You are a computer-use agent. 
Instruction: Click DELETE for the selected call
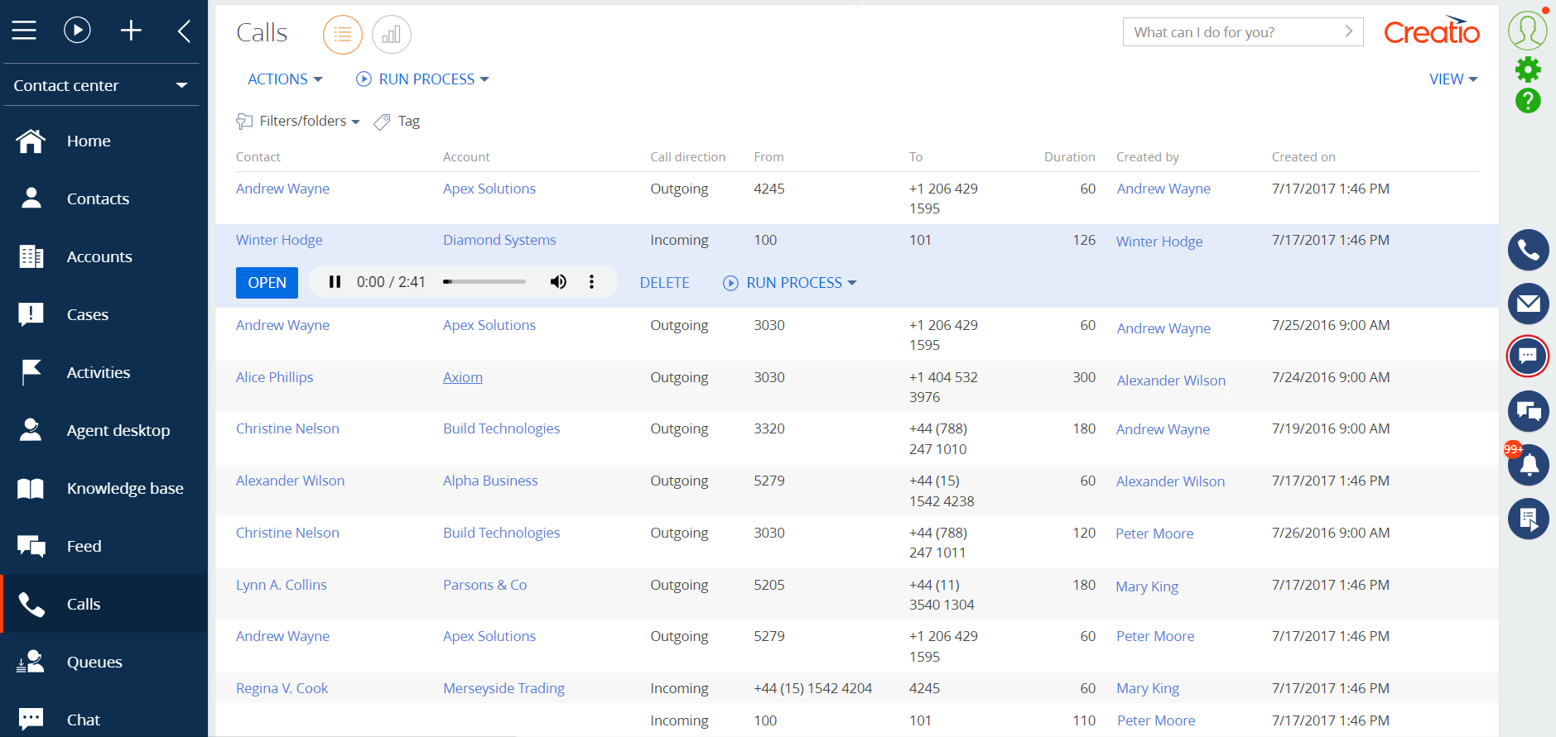(x=664, y=283)
